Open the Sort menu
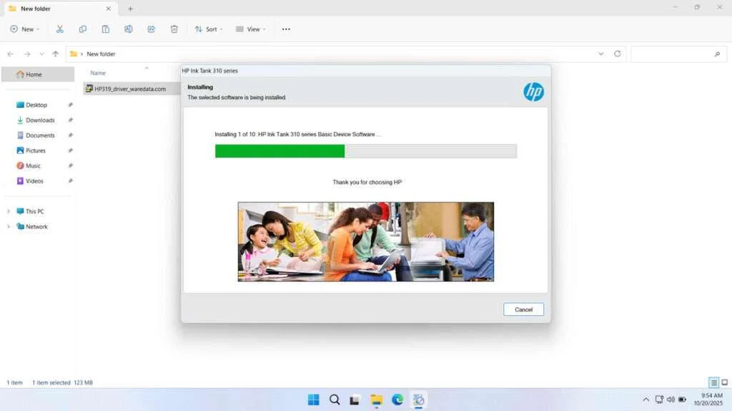This screenshot has height=411, width=732. pos(208,29)
